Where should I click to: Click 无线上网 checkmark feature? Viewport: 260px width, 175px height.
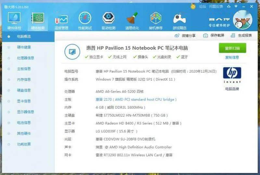pyautogui.click(x=117, y=57)
